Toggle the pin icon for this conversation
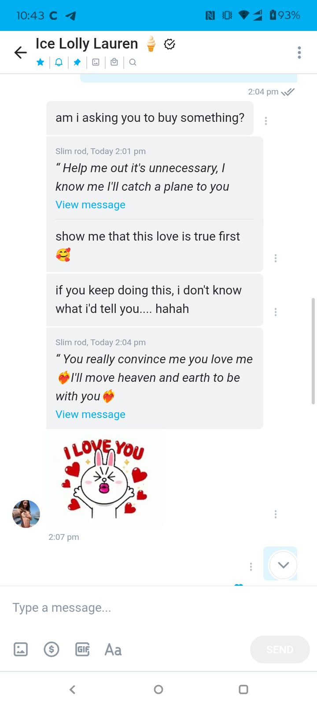Screen dimensions: 317x708 pyautogui.click(x=77, y=62)
